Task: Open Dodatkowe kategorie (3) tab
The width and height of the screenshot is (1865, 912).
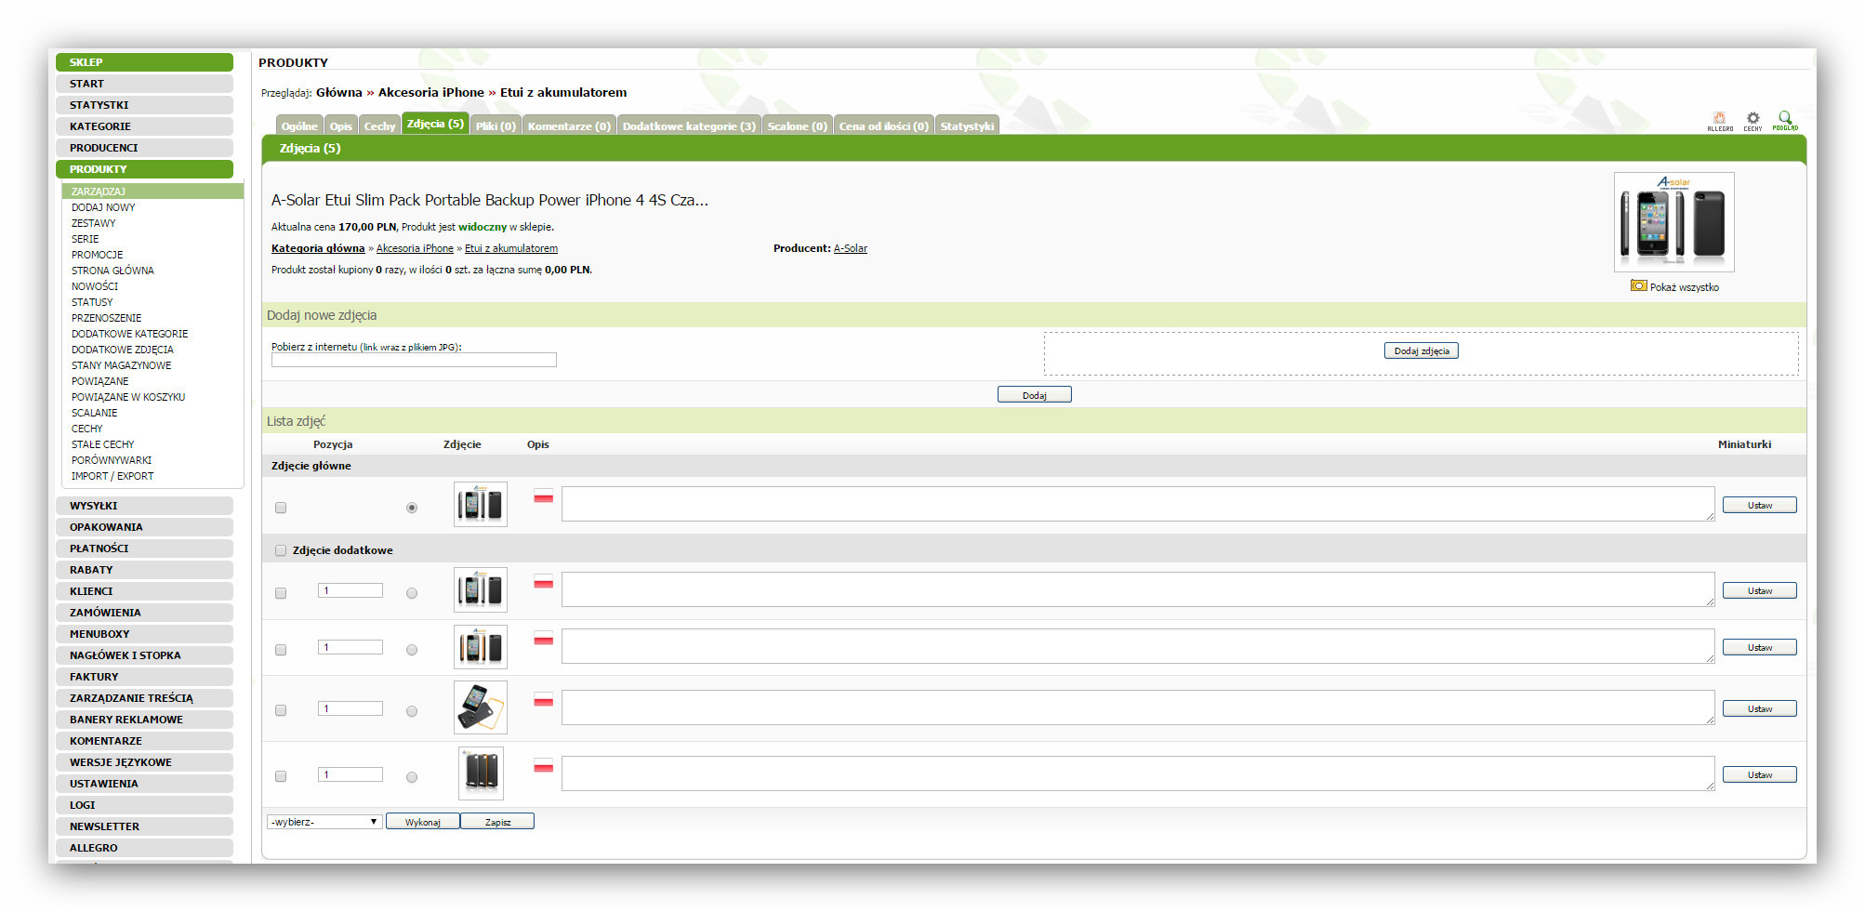Action: (x=689, y=126)
